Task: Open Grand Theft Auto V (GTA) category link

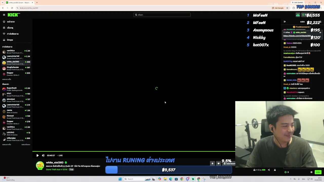Action: pyautogui.click(x=57, y=170)
